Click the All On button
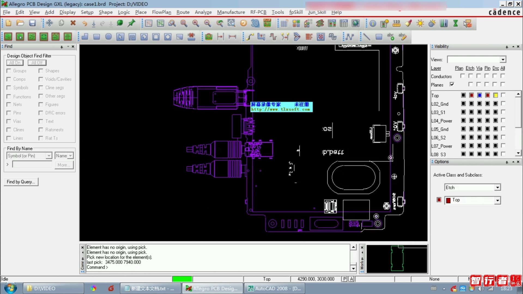 (15, 63)
